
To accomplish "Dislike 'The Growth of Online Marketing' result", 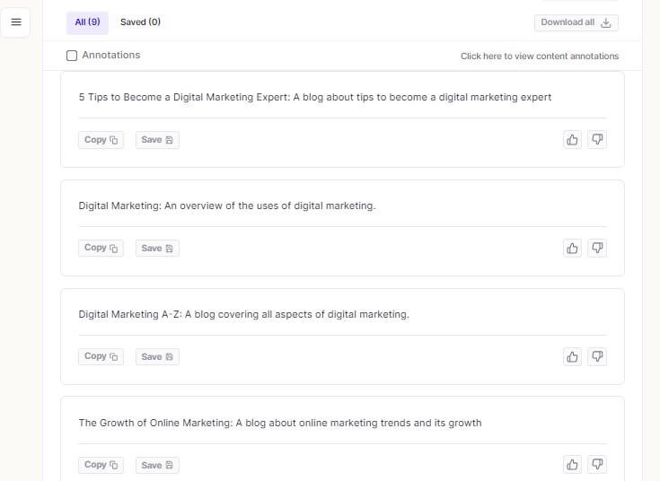I will click(x=597, y=465).
